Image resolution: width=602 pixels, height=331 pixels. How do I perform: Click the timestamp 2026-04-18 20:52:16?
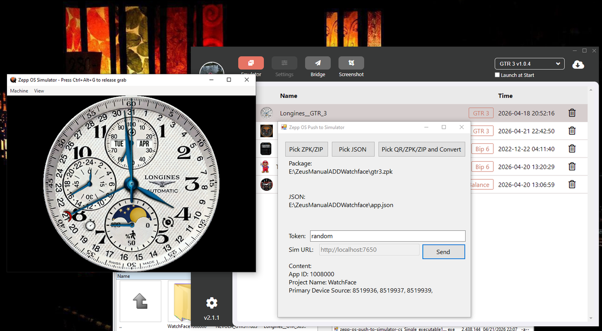click(526, 113)
